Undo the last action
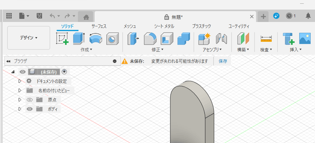315x143 pixels. pos(52,16)
